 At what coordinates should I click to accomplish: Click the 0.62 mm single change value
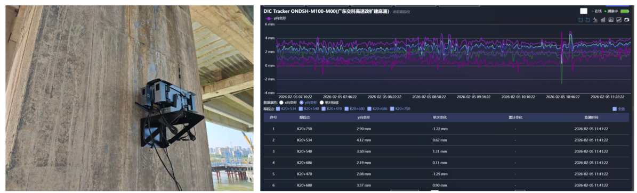click(440, 140)
